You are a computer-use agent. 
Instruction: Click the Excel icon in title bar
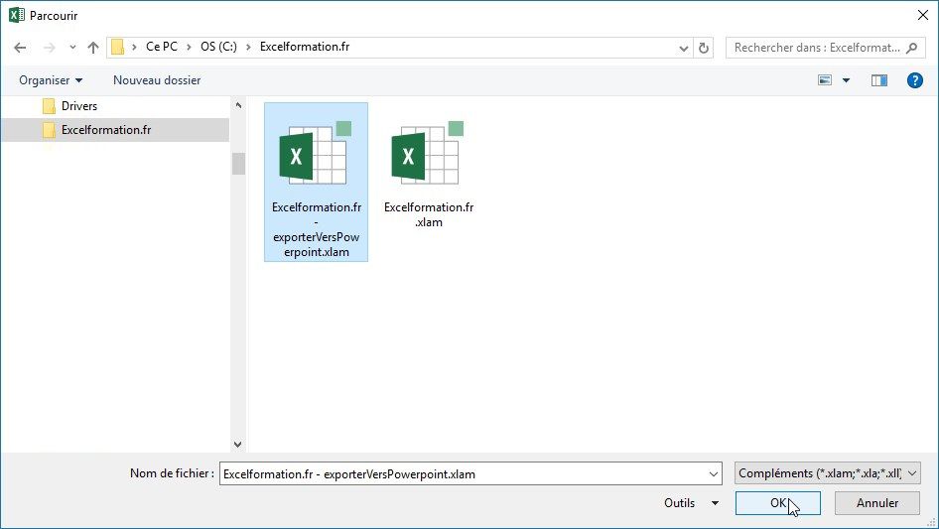point(16,15)
